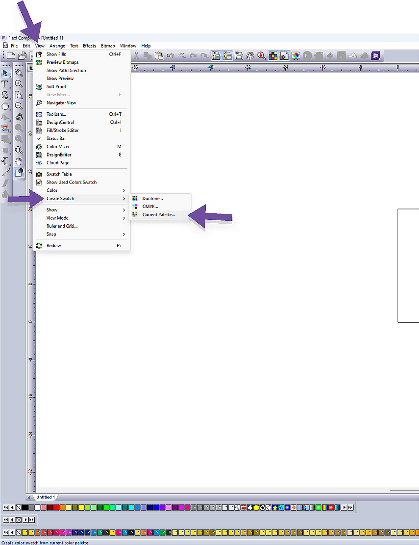
Task: Select the arrow Select tool
Action: click(5, 74)
